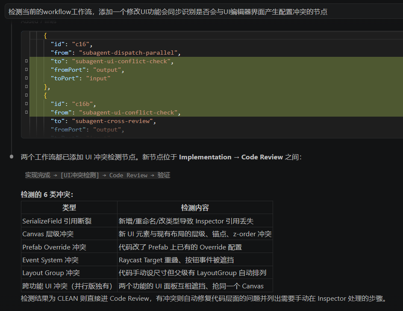Click the cell 代码改了 Prefab 上已有的 Override 配置

pos(195,247)
